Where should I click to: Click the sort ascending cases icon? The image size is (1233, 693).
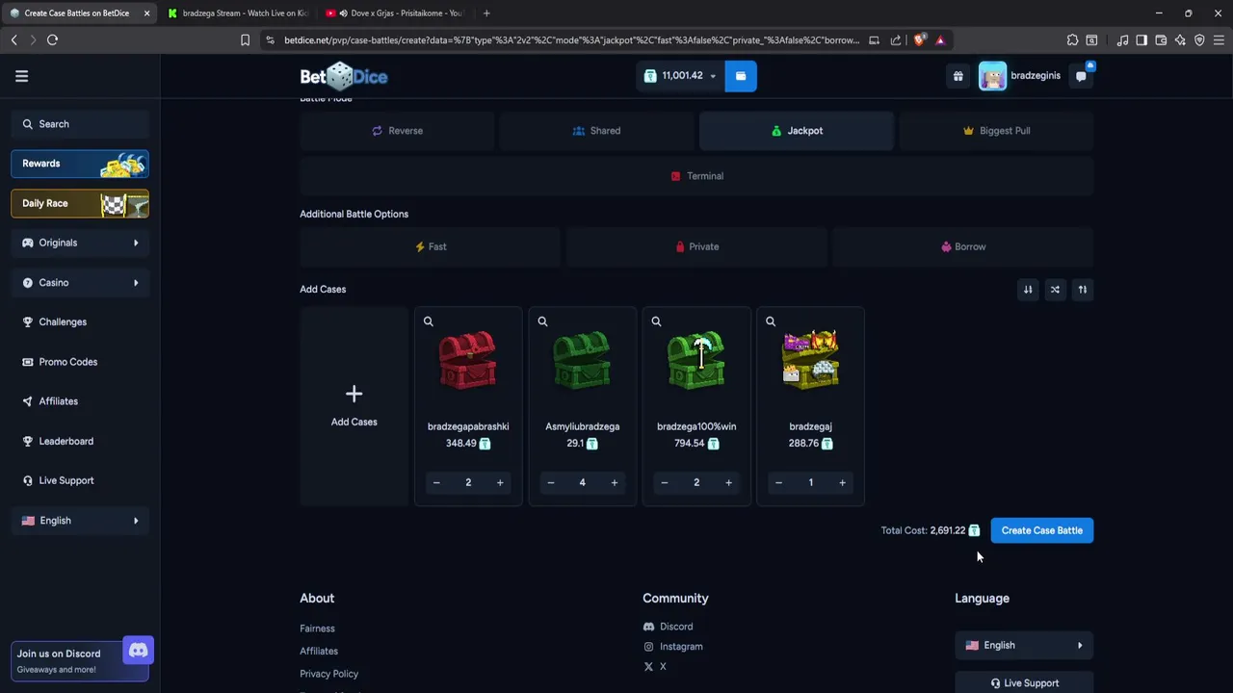point(1082,290)
